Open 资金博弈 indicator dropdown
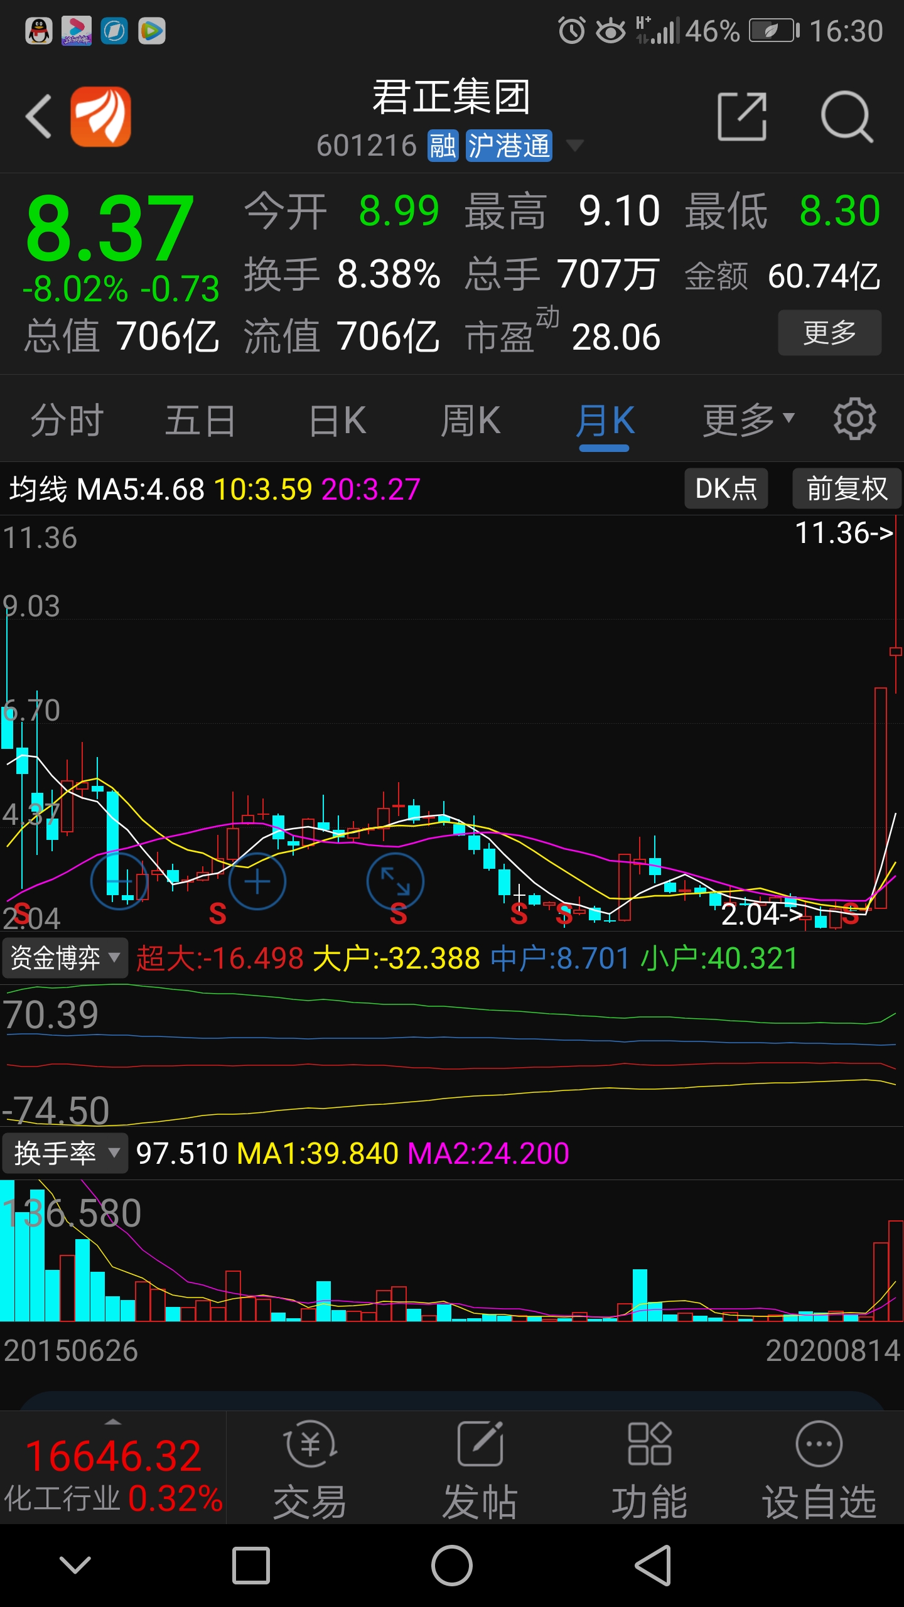 (x=65, y=959)
